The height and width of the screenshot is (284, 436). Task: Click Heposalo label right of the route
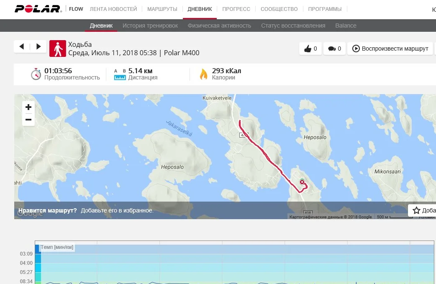[315, 137]
